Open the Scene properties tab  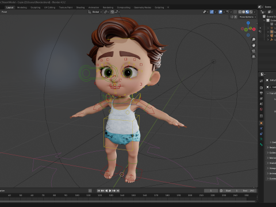click(x=261, y=104)
